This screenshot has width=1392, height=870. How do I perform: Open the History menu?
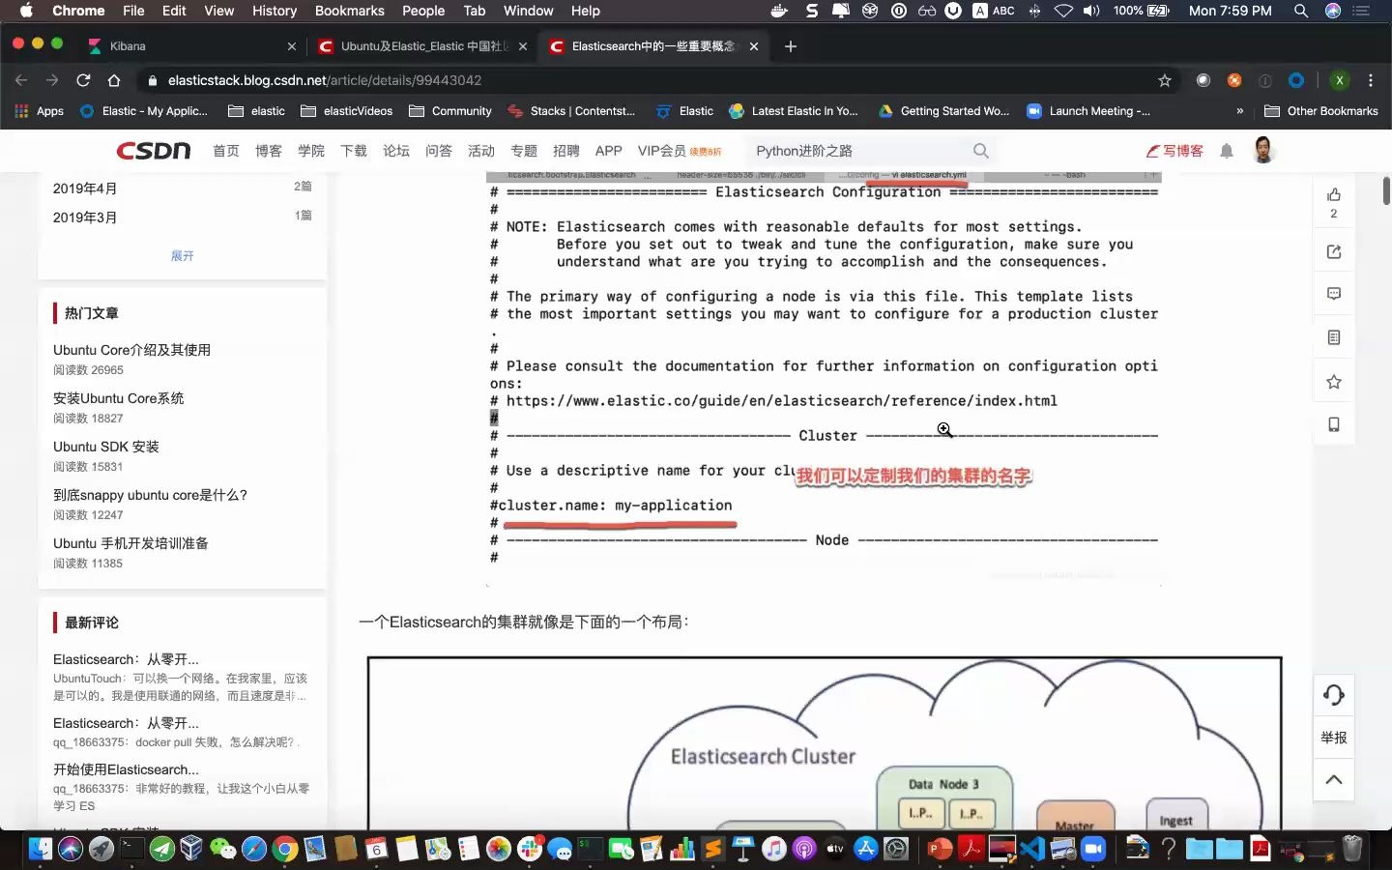275,11
